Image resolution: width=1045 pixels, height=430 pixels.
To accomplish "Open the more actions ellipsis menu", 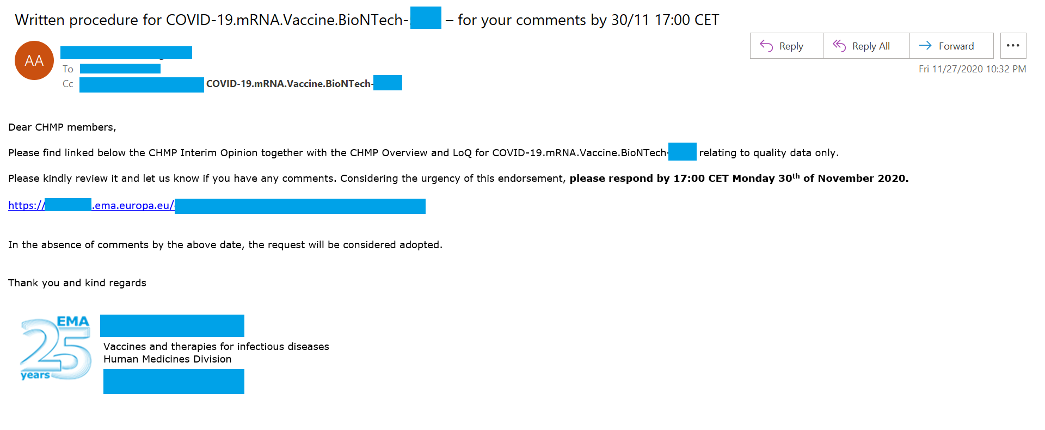I will [1013, 46].
